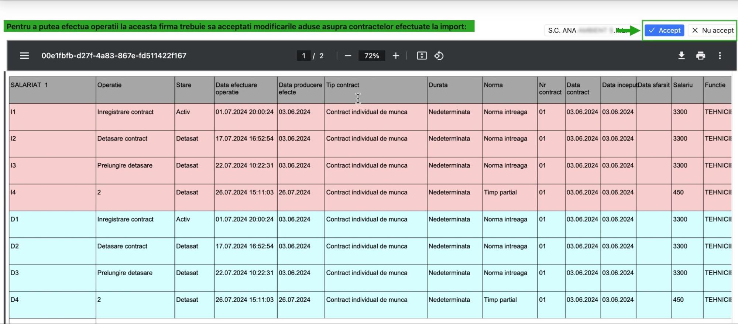The image size is (738, 324).
Task: Click the Tip contract column header
Action: click(376, 90)
